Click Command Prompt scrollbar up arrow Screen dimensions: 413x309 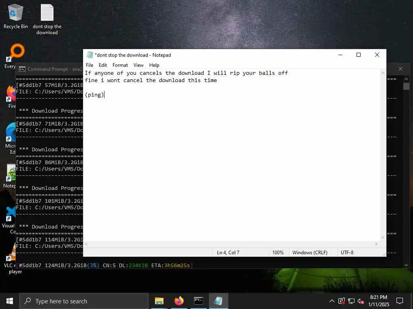(406, 78)
